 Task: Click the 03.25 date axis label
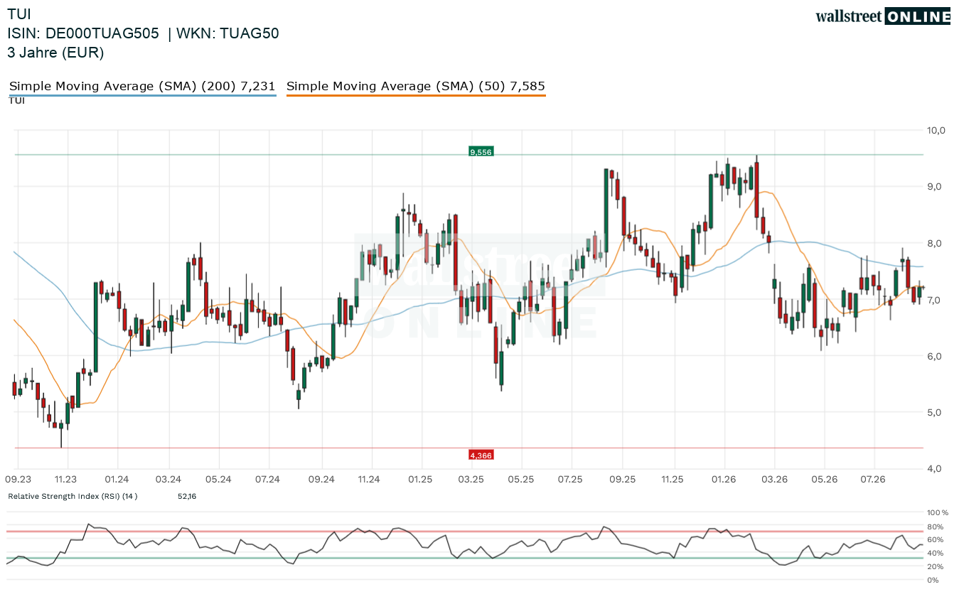click(471, 480)
